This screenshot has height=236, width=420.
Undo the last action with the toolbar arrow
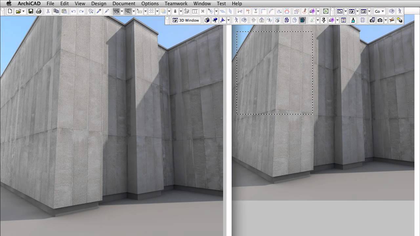pyautogui.click(x=73, y=11)
